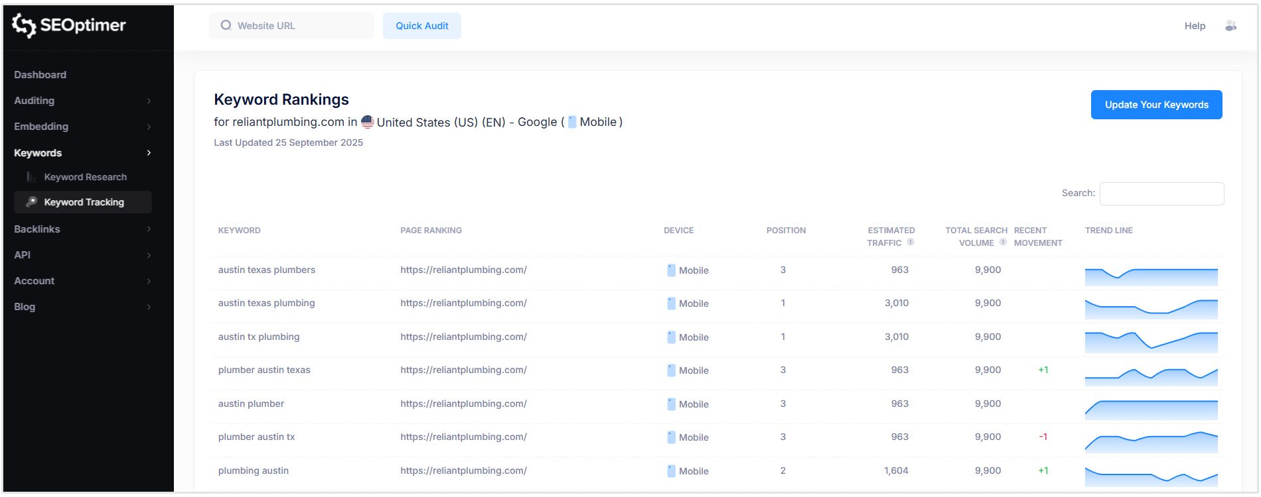This screenshot has height=497, width=1261.
Task: Click the search magnifier icon in URL box
Action: pyautogui.click(x=226, y=25)
